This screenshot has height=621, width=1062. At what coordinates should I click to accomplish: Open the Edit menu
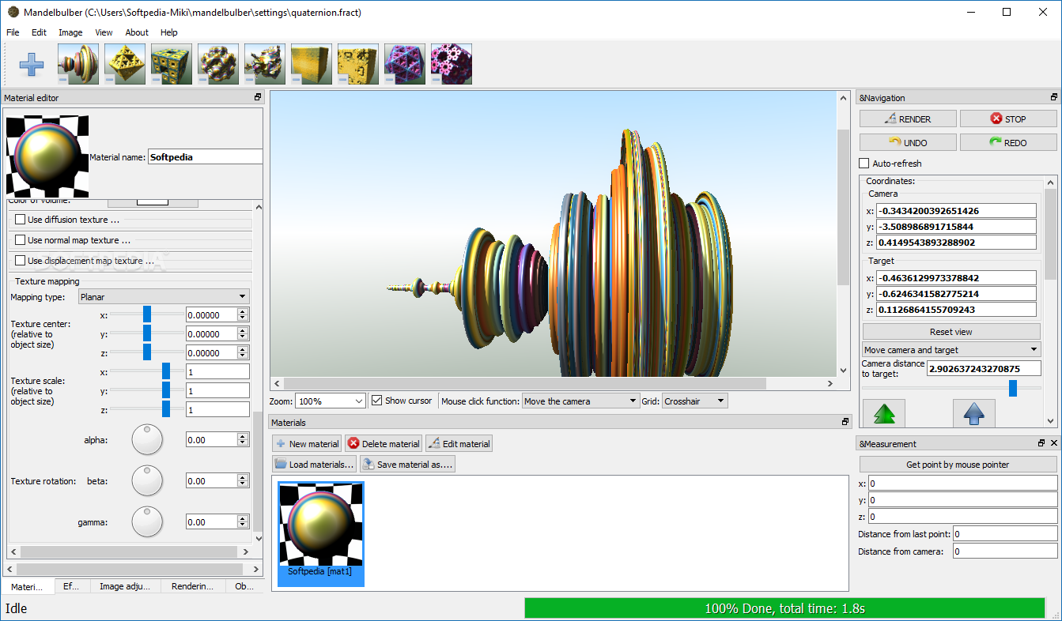pyautogui.click(x=39, y=32)
